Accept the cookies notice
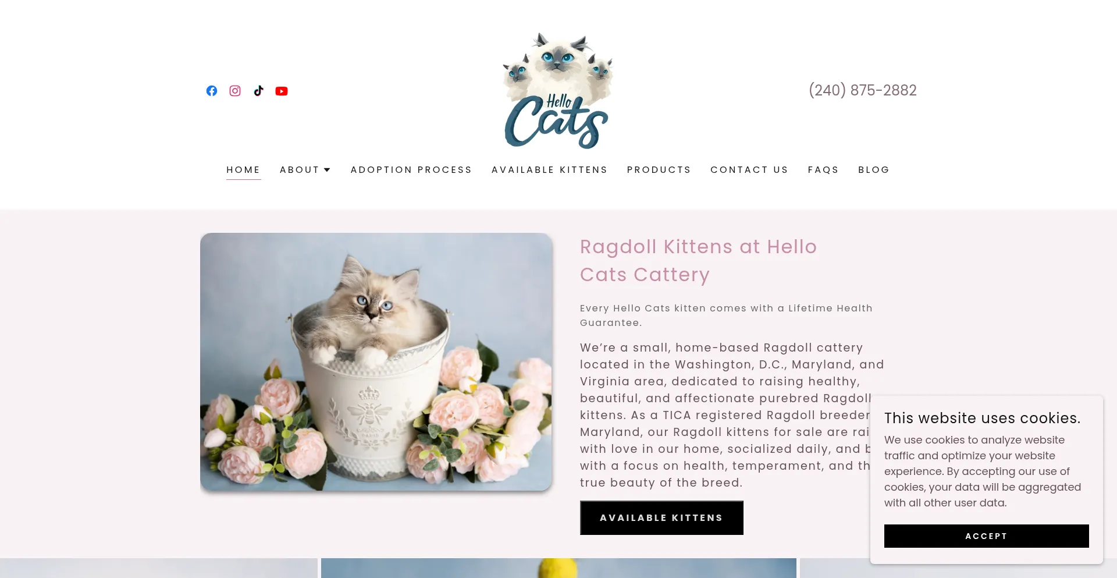Screen dimensions: 1117x578 coord(986,536)
